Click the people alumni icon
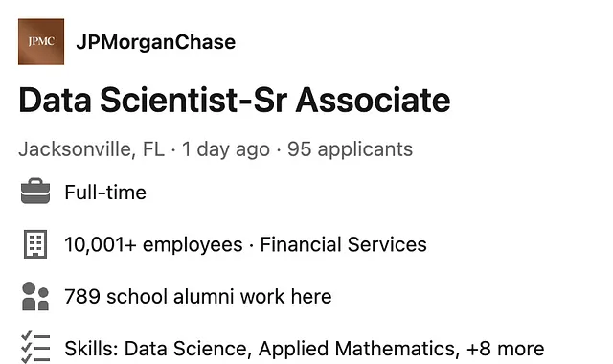The height and width of the screenshot is (364, 613). [x=35, y=296]
